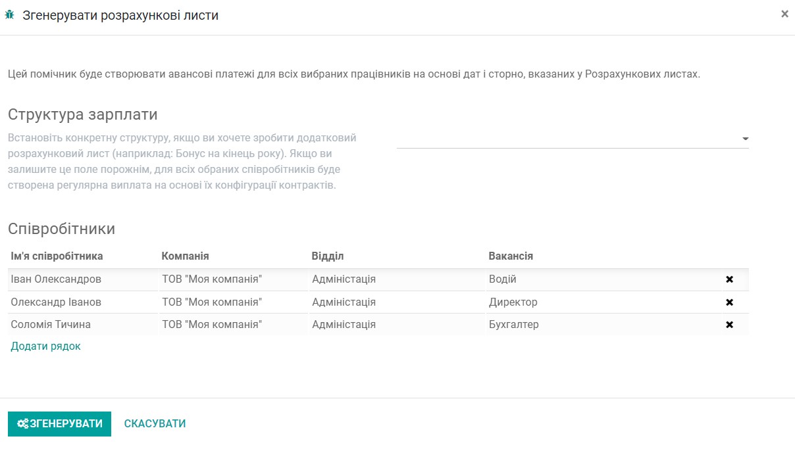The width and height of the screenshot is (795, 449).
Task: Click the empty salary structure input field
Action: coord(566,139)
